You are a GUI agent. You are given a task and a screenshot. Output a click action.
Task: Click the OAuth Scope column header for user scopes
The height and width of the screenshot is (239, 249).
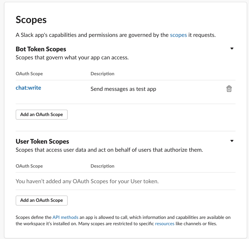(29, 166)
